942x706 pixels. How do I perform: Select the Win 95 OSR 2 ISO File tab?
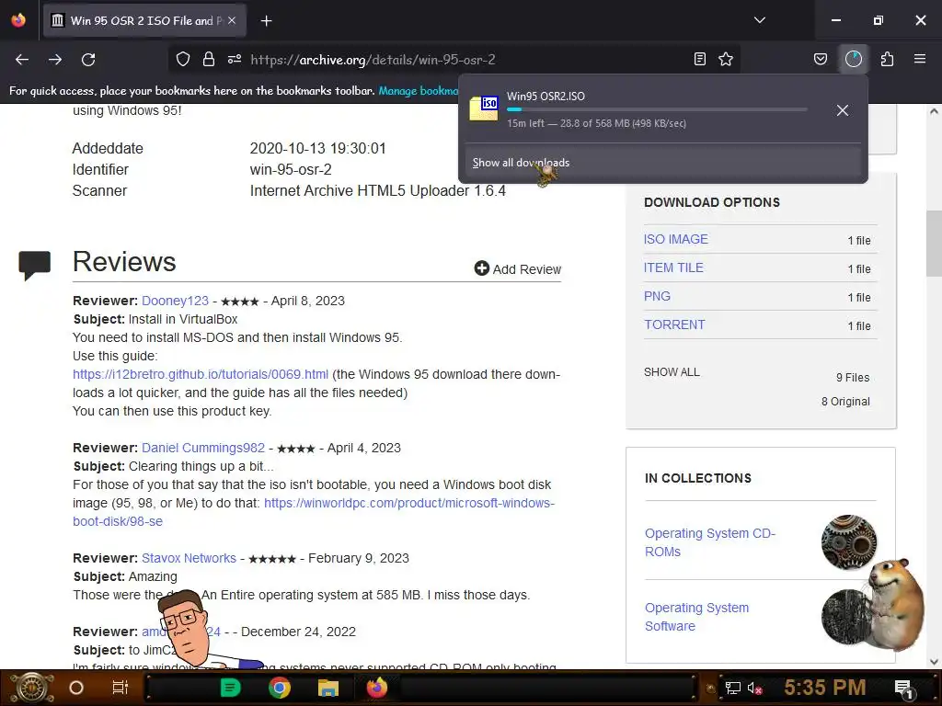click(x=144, y=20)
